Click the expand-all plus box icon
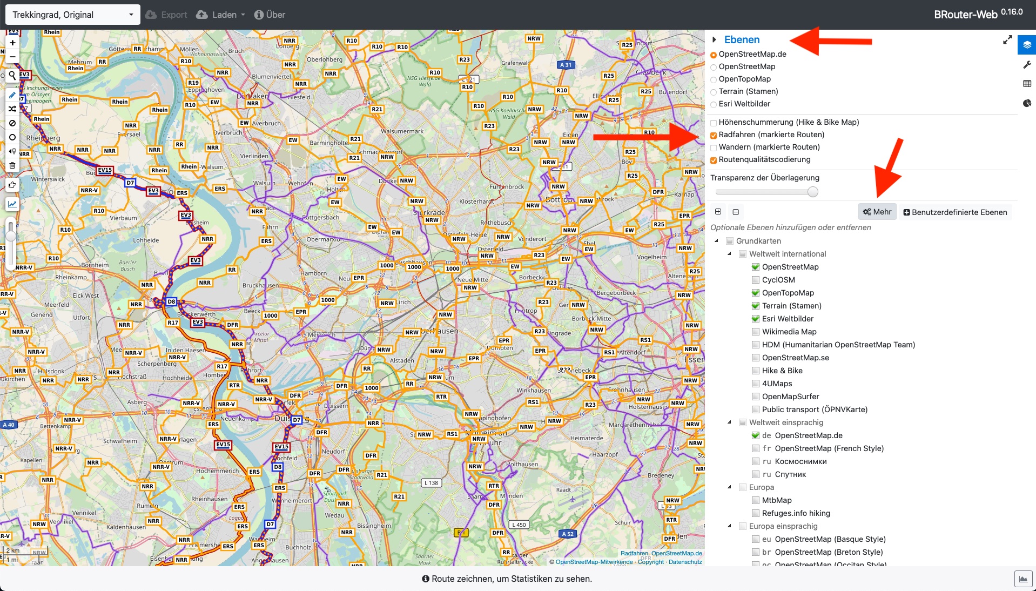Viewport: 1036px width, 591px height. (718, 212)
